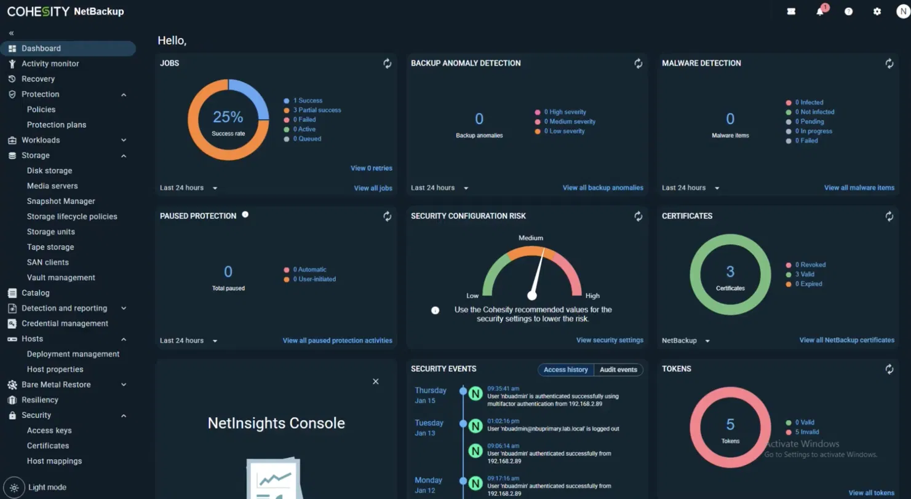The width and height of the screenshot is (911, 499).
Task: Open Storage lifecycle policies
Action: [72, 216]
